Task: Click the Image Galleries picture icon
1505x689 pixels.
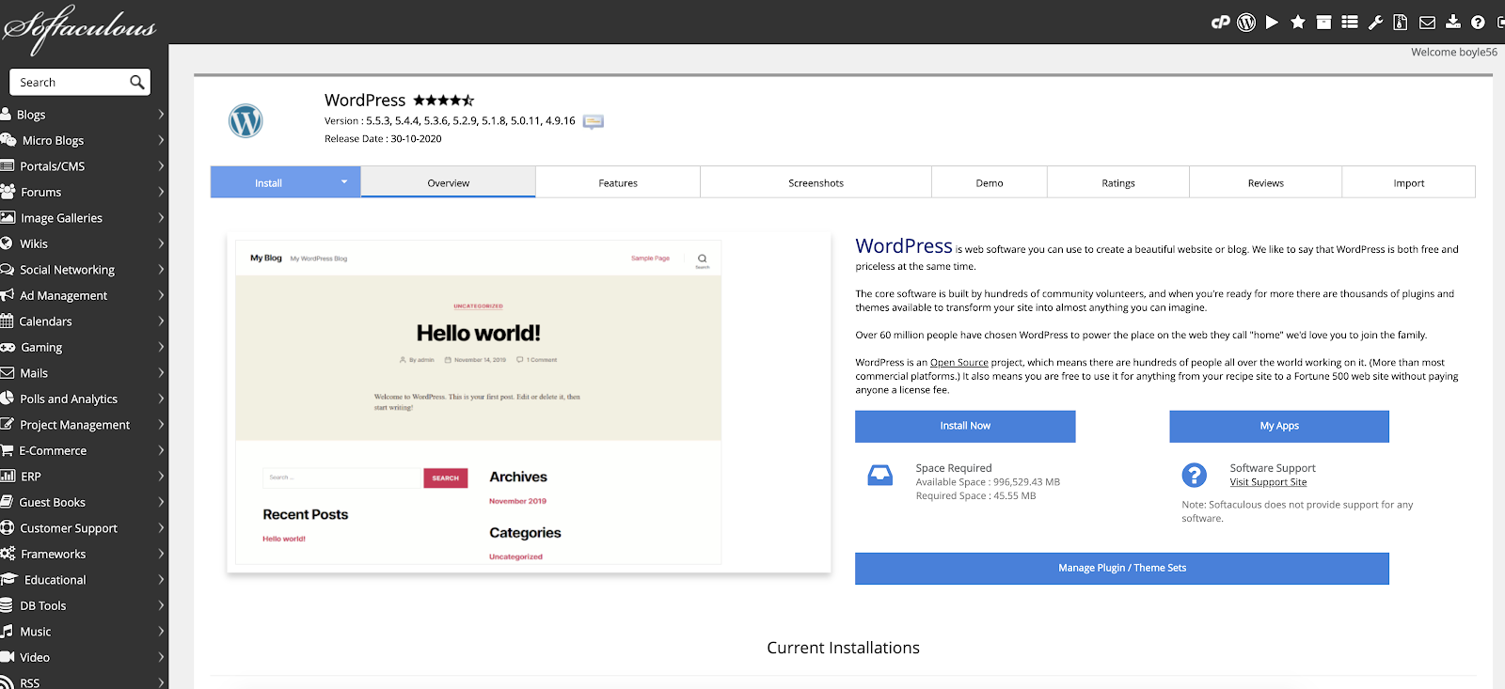Action: click(8, 218)
